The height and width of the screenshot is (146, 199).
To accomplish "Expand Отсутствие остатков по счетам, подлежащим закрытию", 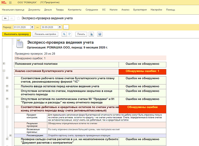I will [x=7, y=91].
